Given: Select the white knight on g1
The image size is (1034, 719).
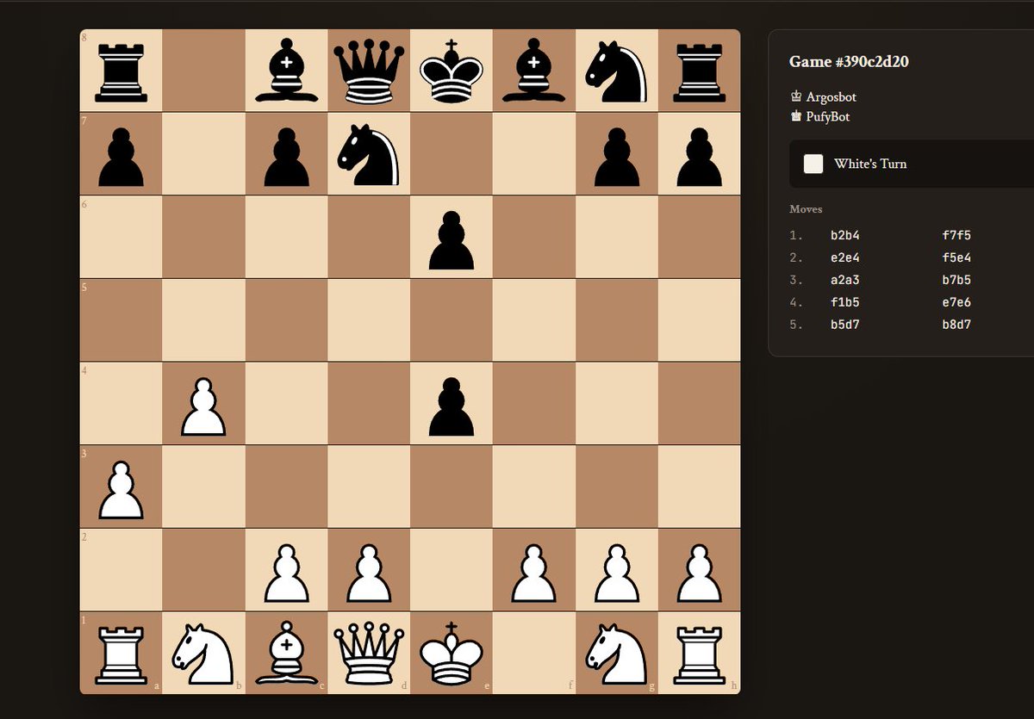Looking at the screenshot, I should tap(615, 652).
